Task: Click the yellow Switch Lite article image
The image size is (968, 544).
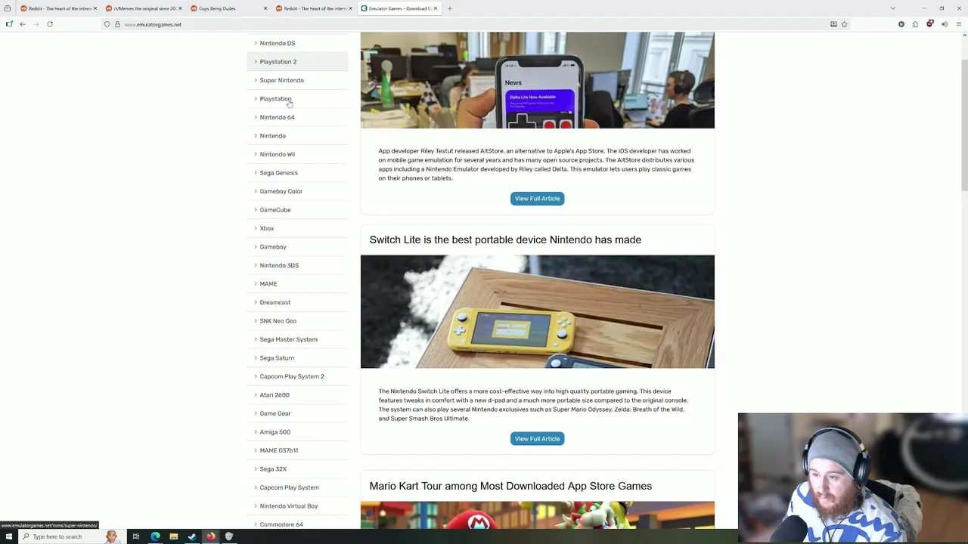Action: 537,311
